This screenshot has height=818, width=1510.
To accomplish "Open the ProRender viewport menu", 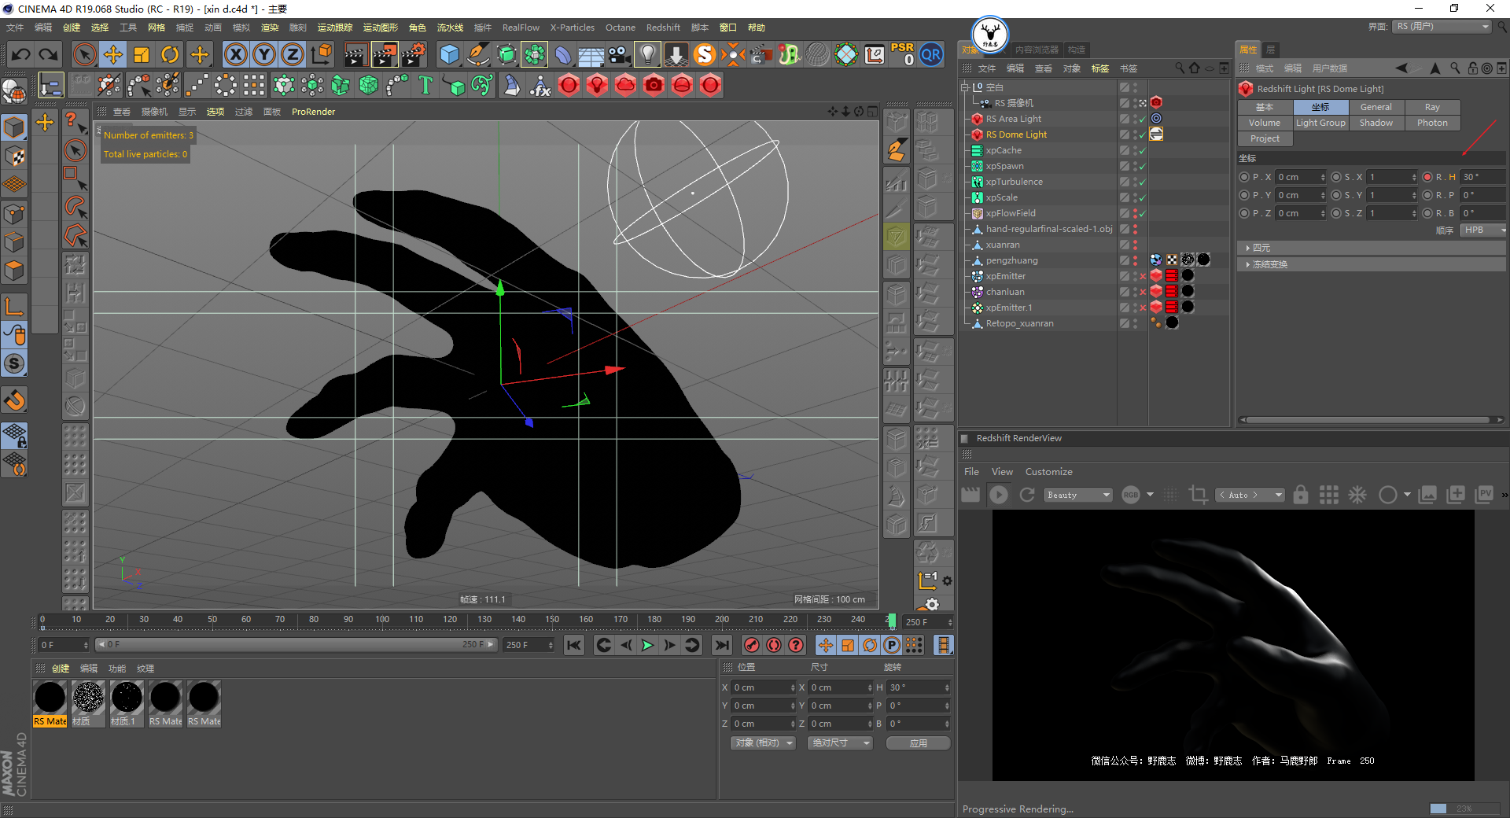I will click(313, 112).
